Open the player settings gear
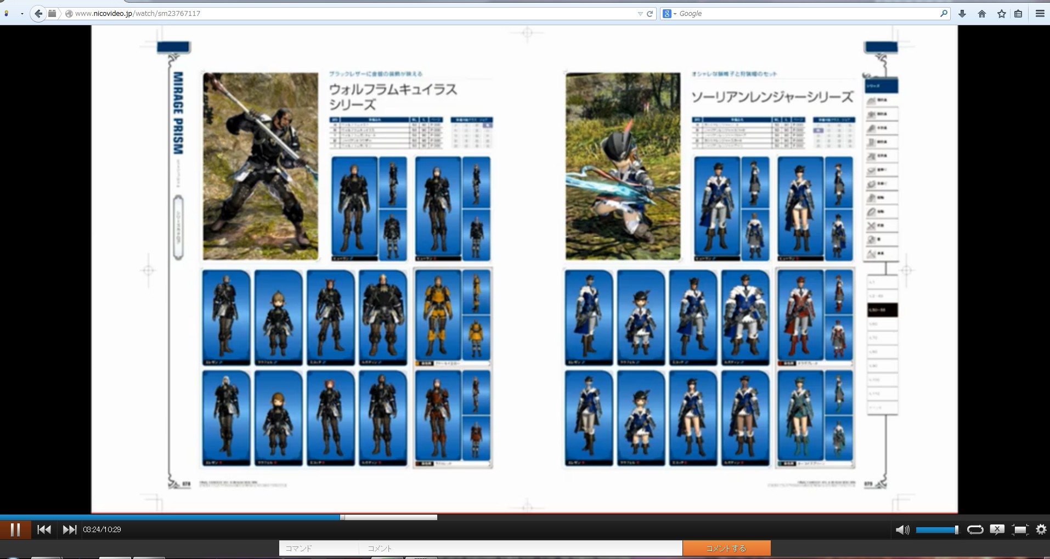 pos(1041,529)
